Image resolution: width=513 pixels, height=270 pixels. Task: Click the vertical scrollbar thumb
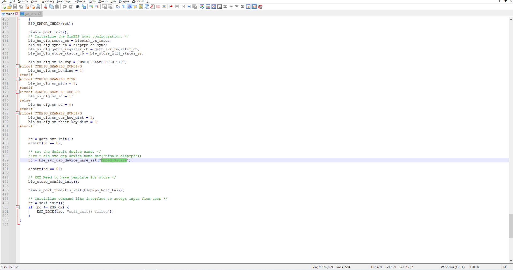pyautogui.click(x=511, y=226)
